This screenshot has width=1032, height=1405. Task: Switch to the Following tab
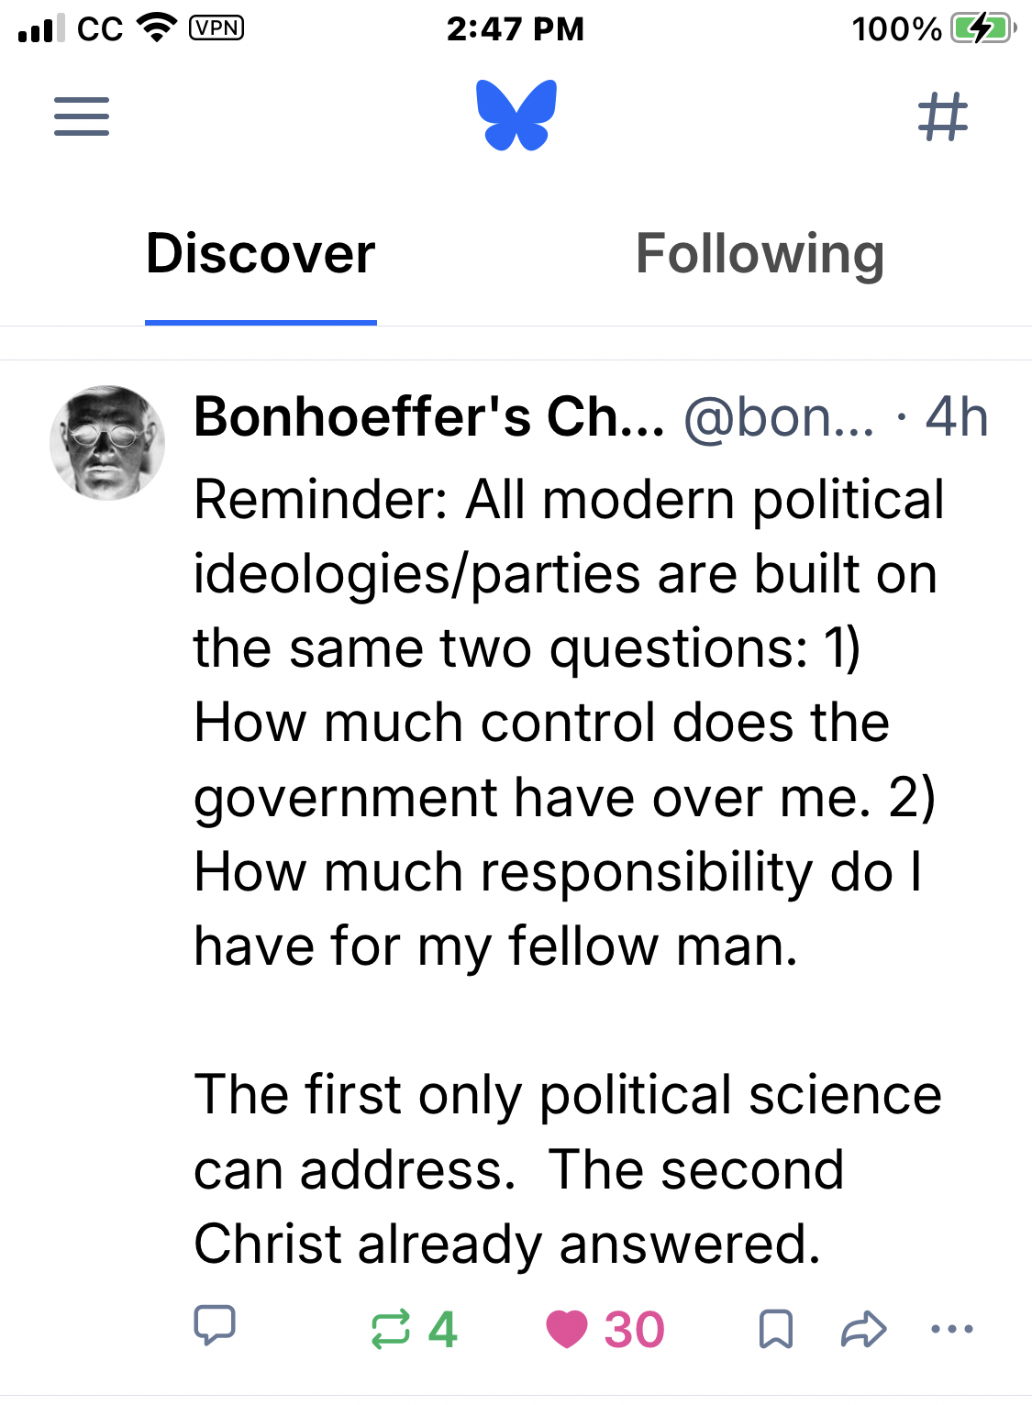(760, 254)
